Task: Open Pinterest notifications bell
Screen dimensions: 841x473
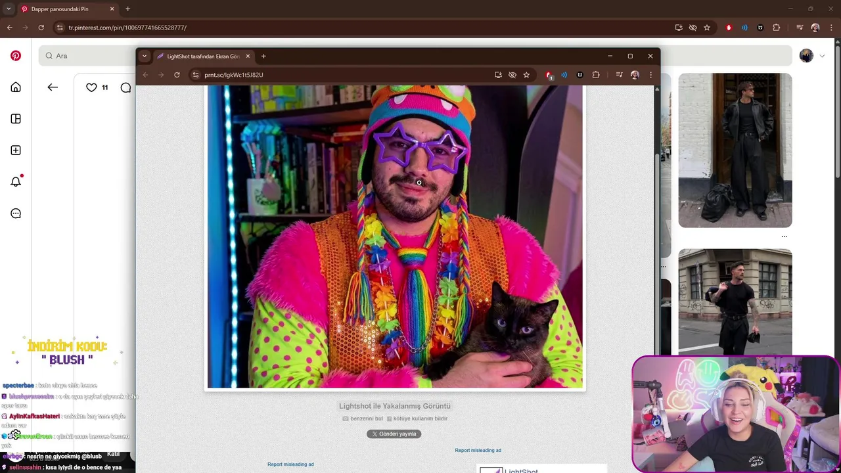Action: click(x=16, y=181)
